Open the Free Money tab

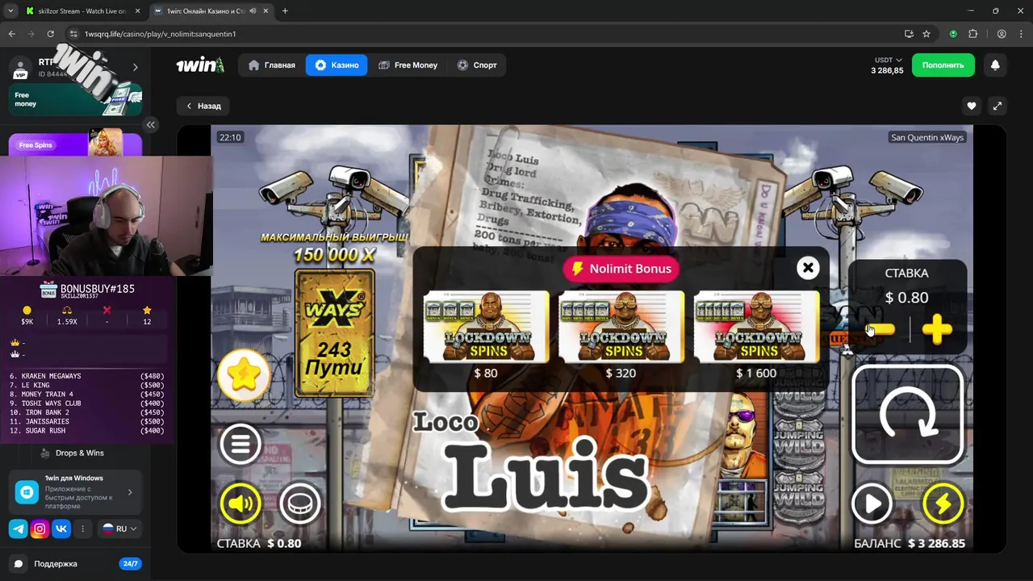tap(408, 65)
